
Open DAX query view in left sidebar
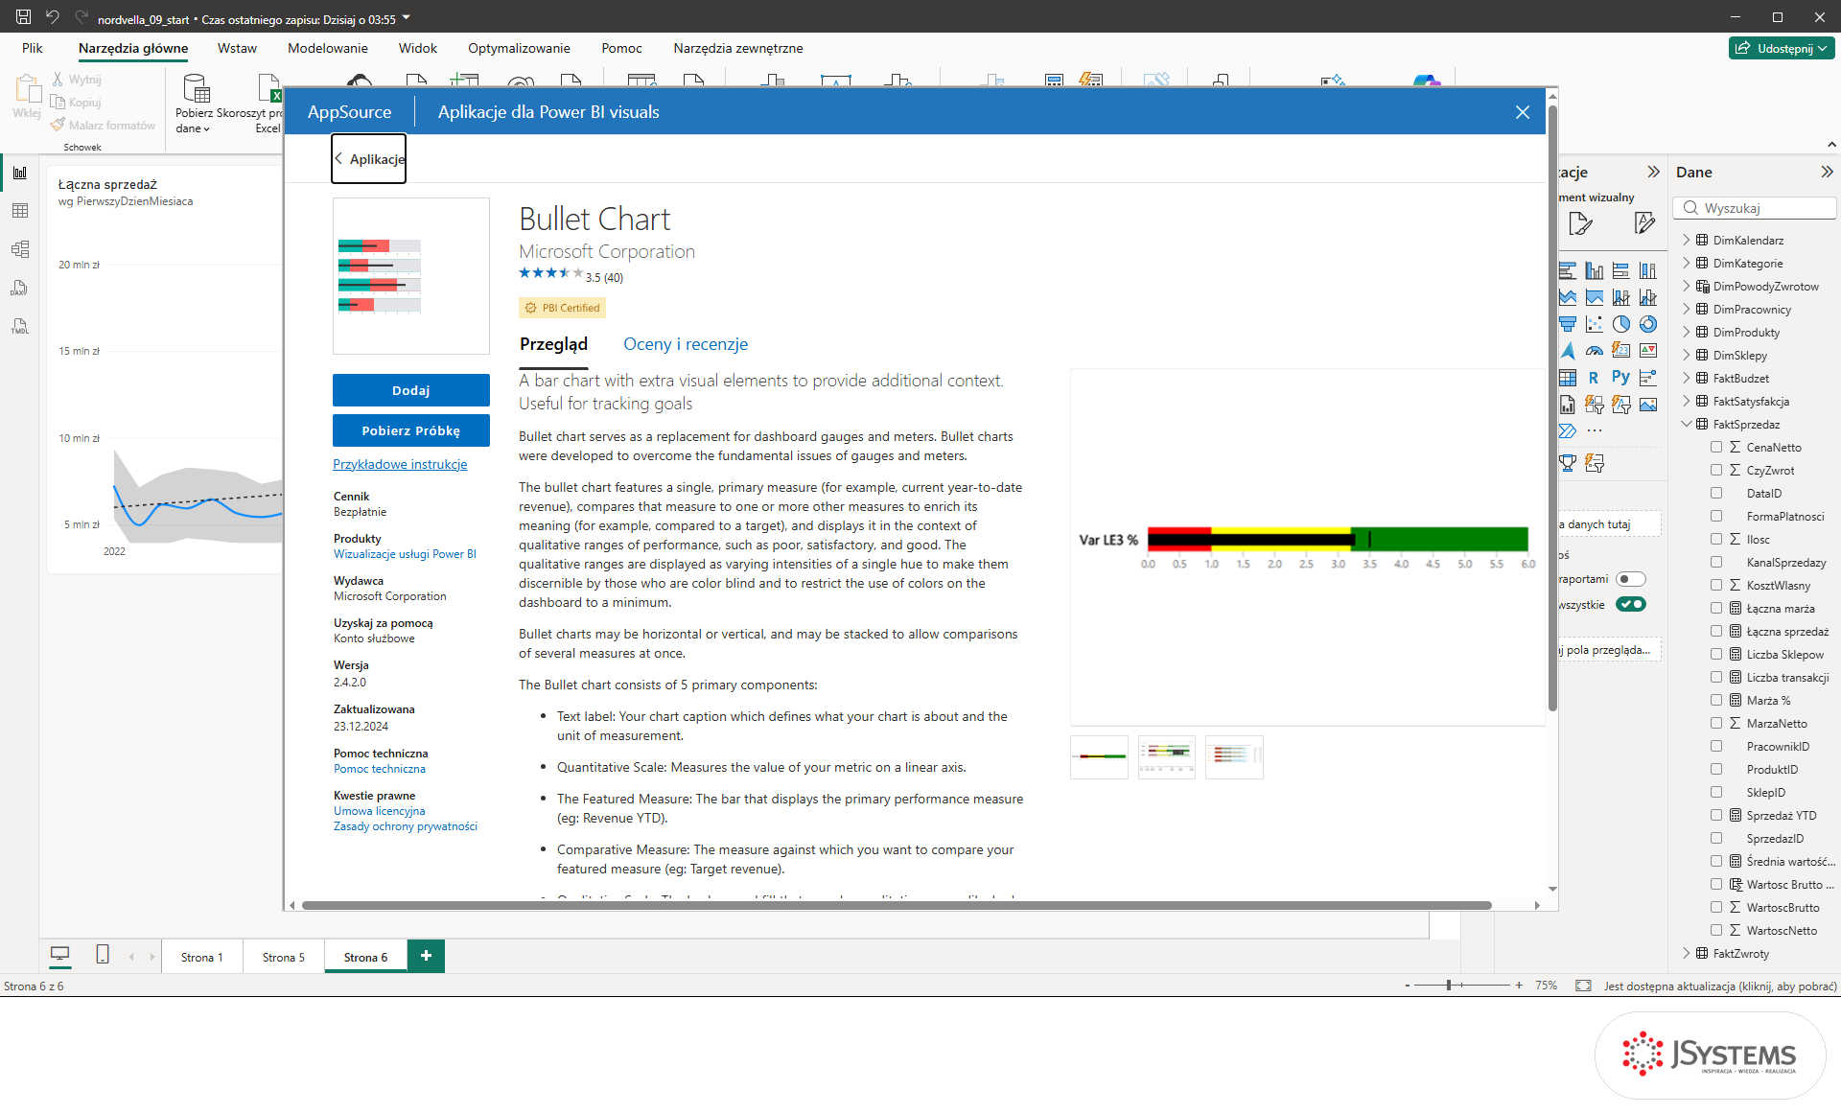[x=20, y=288]
